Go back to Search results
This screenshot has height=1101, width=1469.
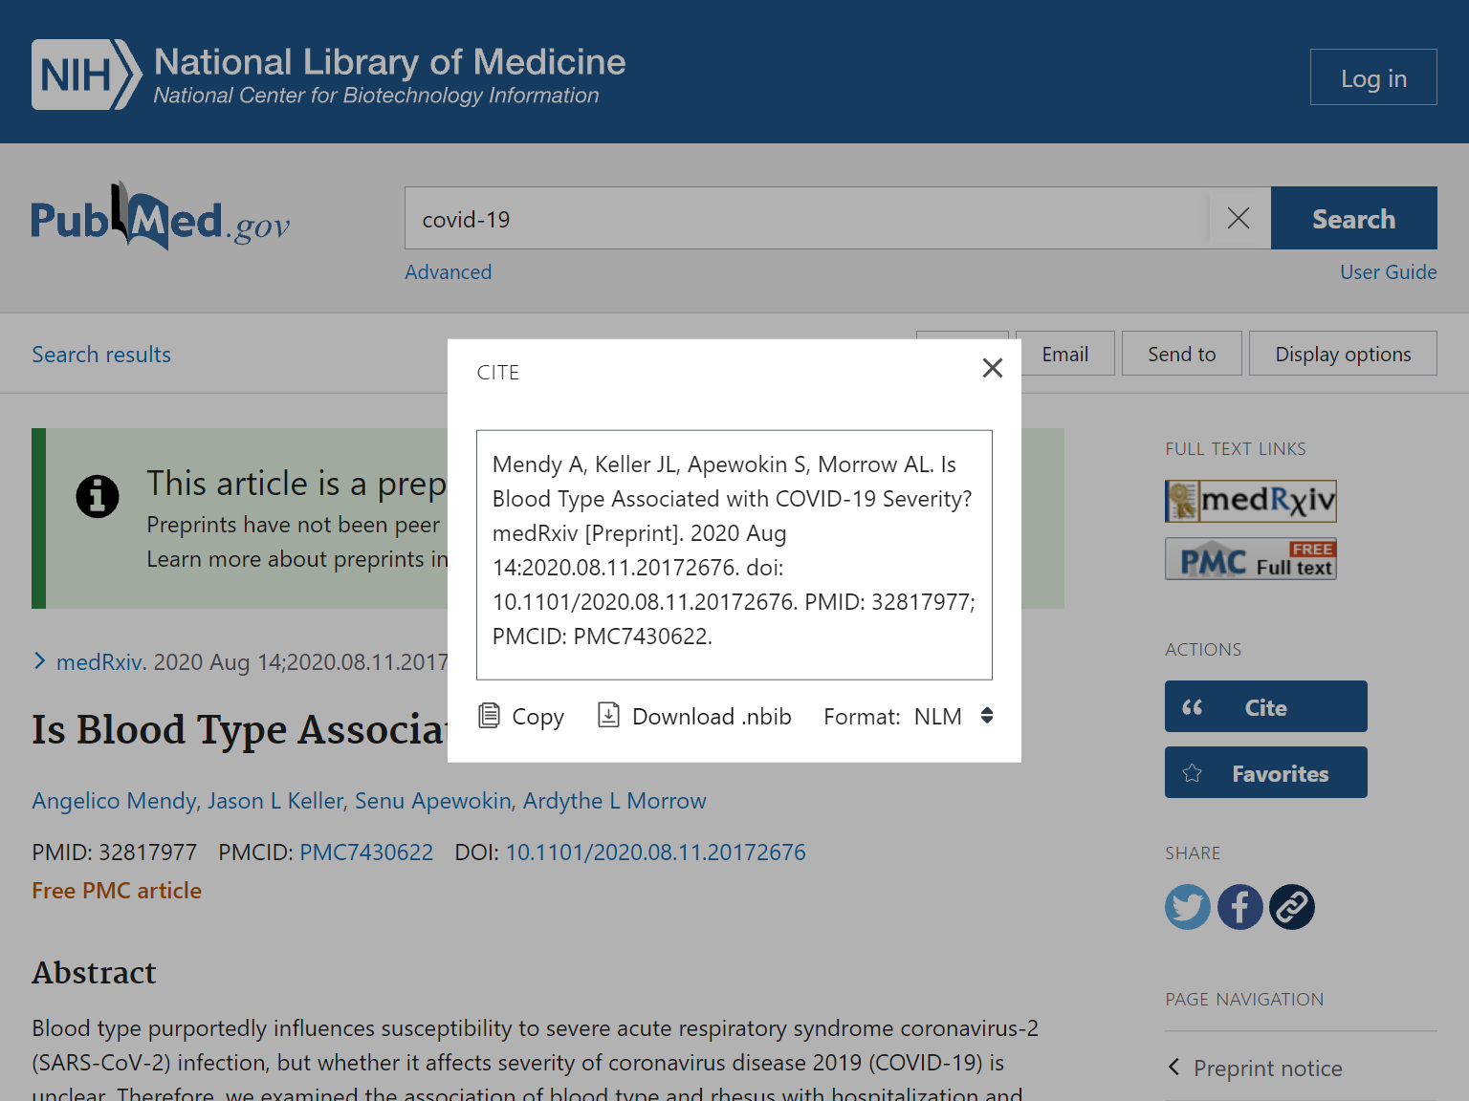click(x=101, y=355)
